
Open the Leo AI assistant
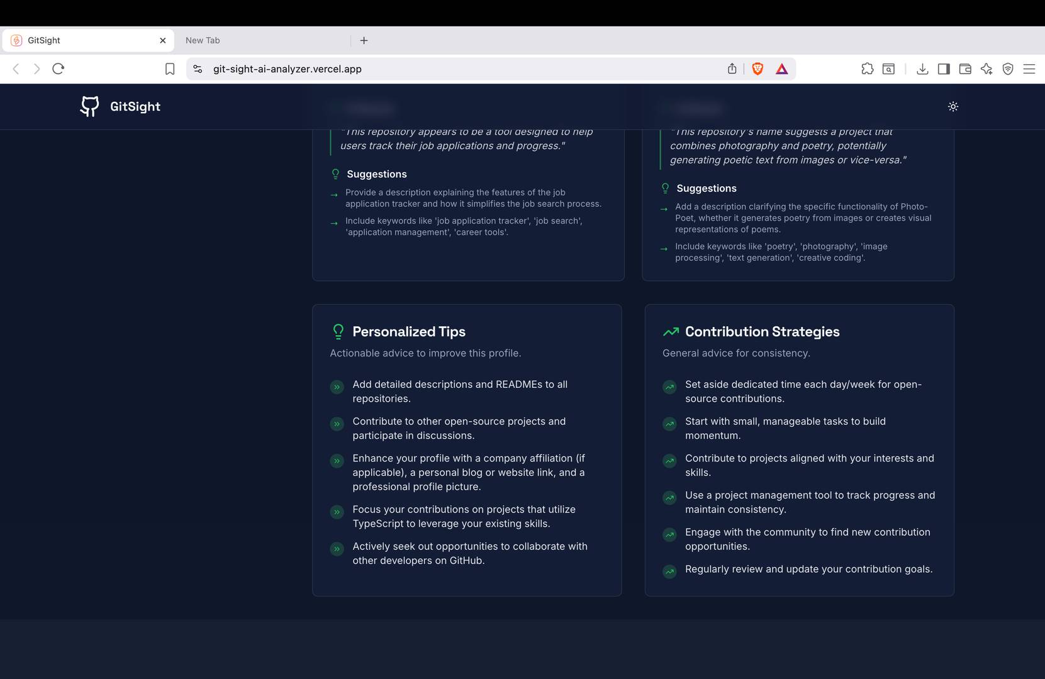pos(986,69)
